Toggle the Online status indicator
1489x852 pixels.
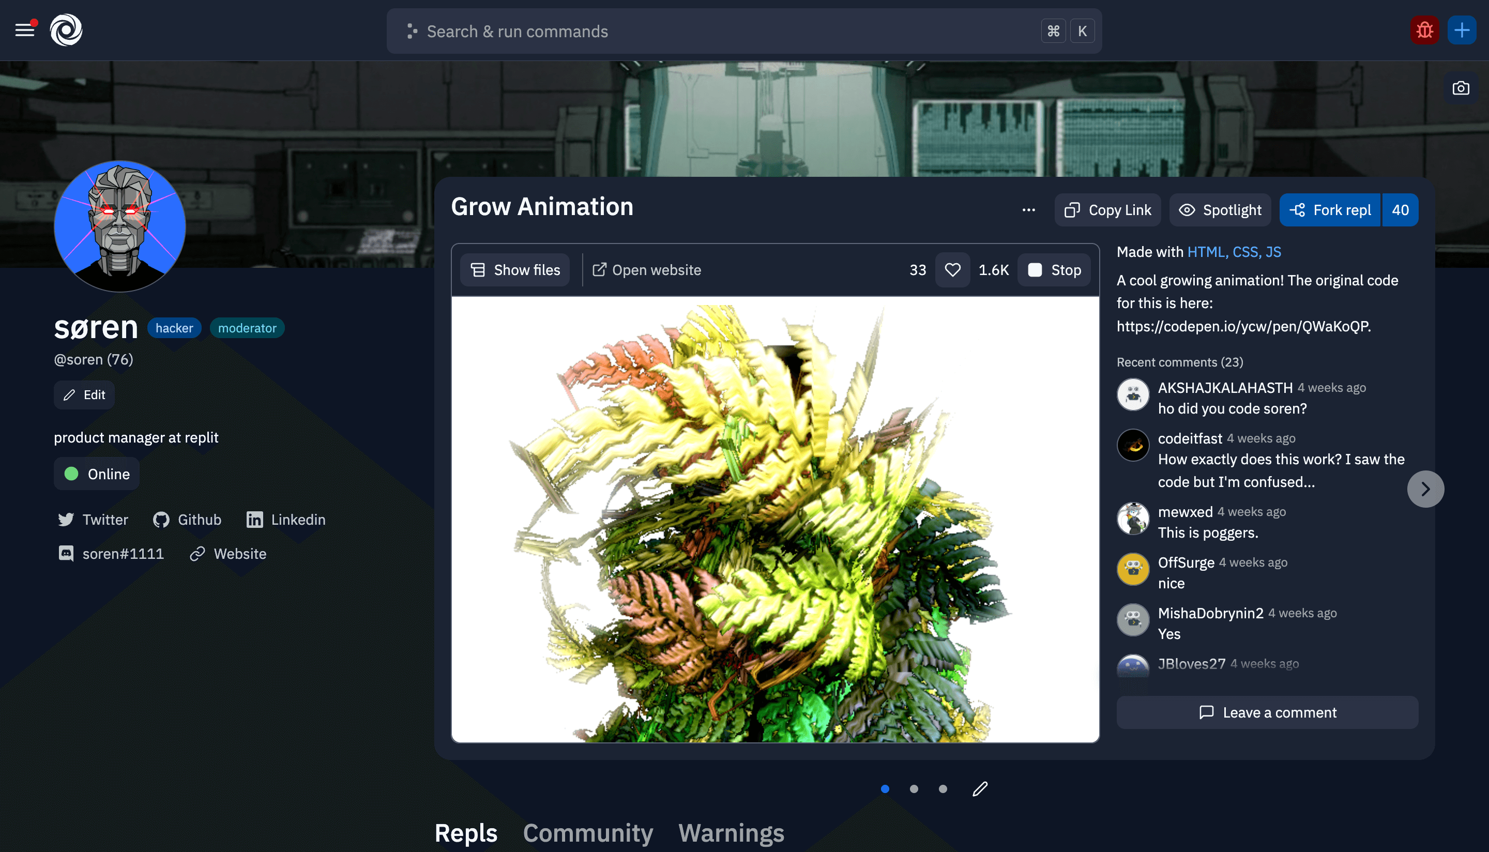tap(97, 474)
